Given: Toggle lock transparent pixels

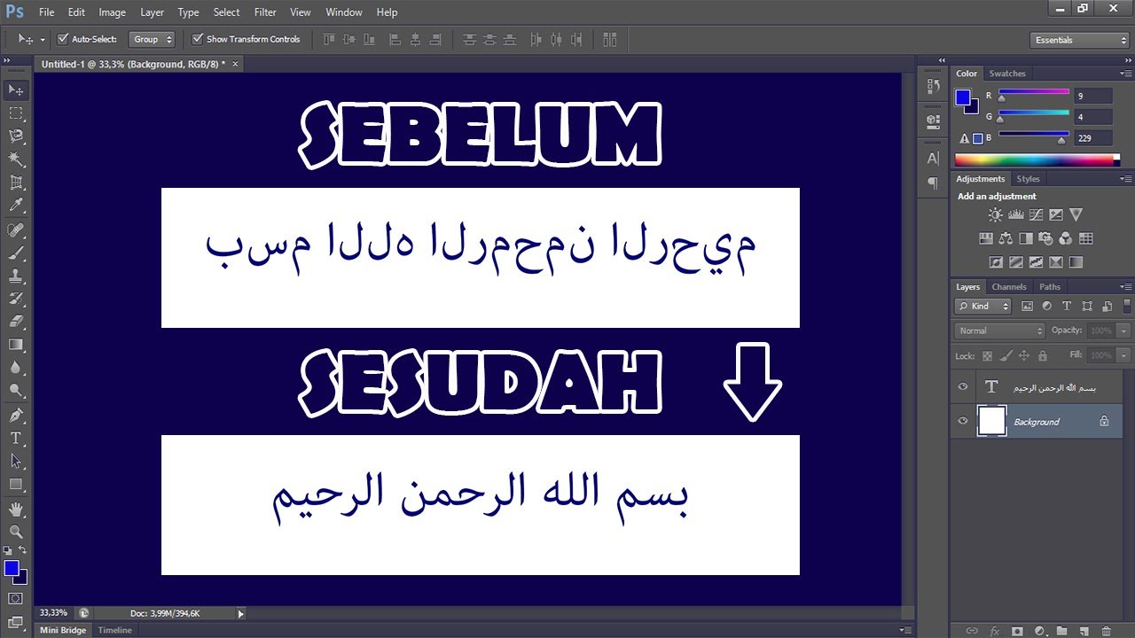Looking at the screenshot, I should click(987, 355).
